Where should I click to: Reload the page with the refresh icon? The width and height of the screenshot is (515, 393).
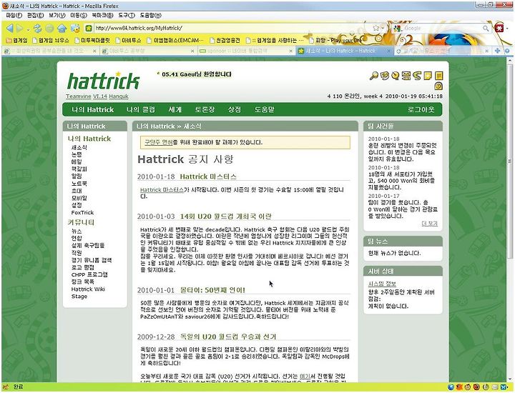pos(38,29)
